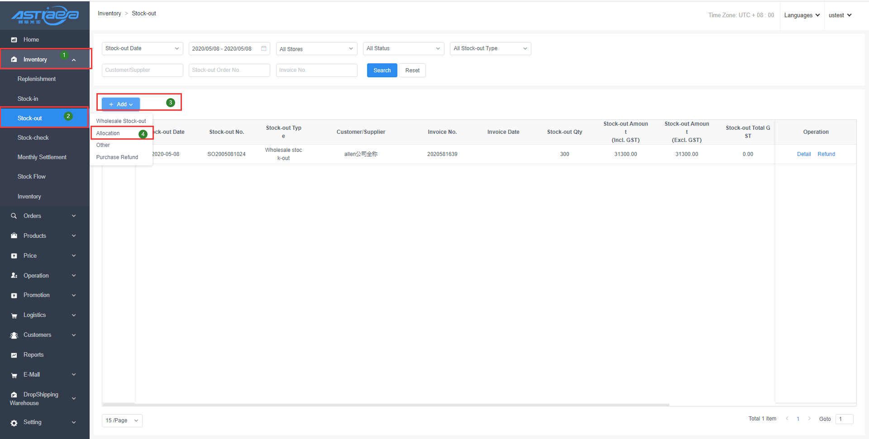Click the Astaea logo
The height and width of the screenshot is (439, 869).
click(x=45, y=16)
